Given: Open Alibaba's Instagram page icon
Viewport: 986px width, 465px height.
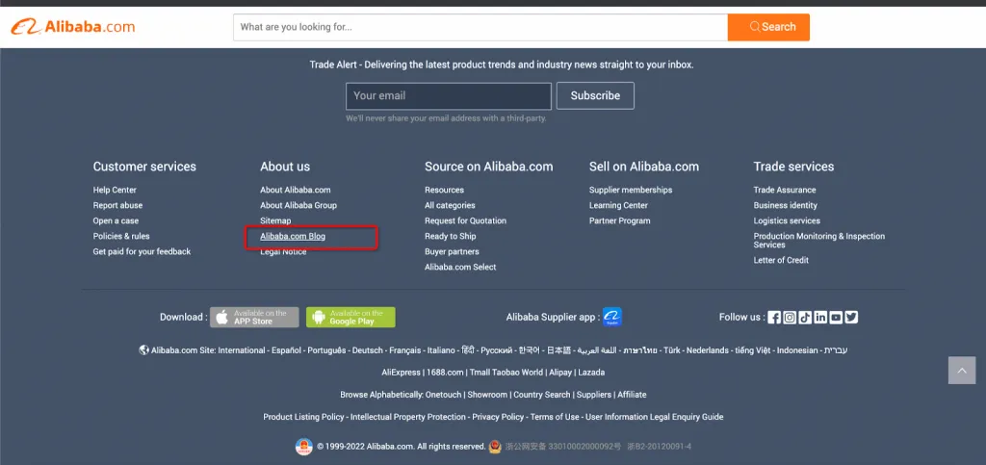Looking at the screenshot, I should tap(790, 318).
